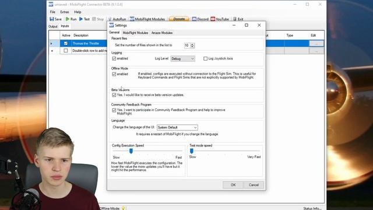The width and height of the screenshot is (373, 210).
Task: Open the YouTube link in toolbar
Action: click(x=220, y=19)
